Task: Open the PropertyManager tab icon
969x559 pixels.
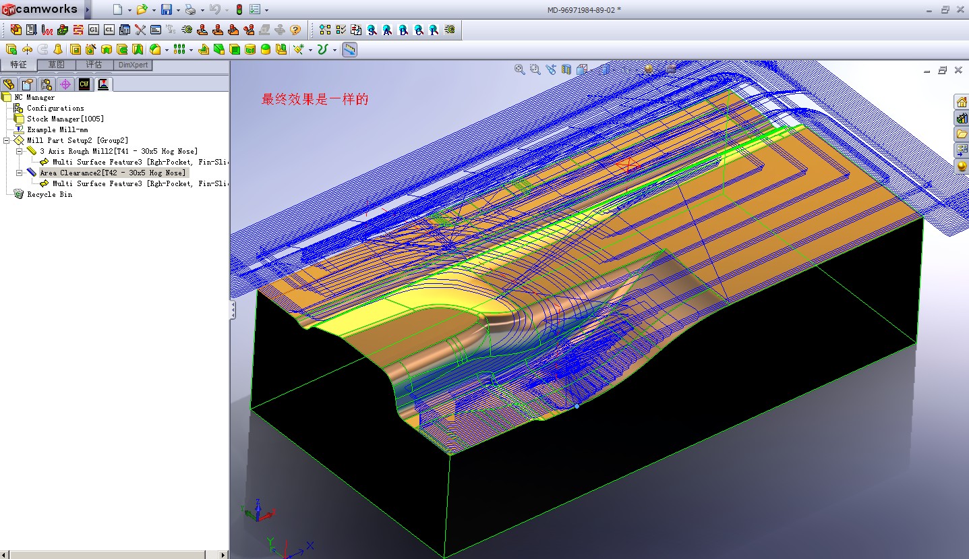Action: click(x=27, y=84)
